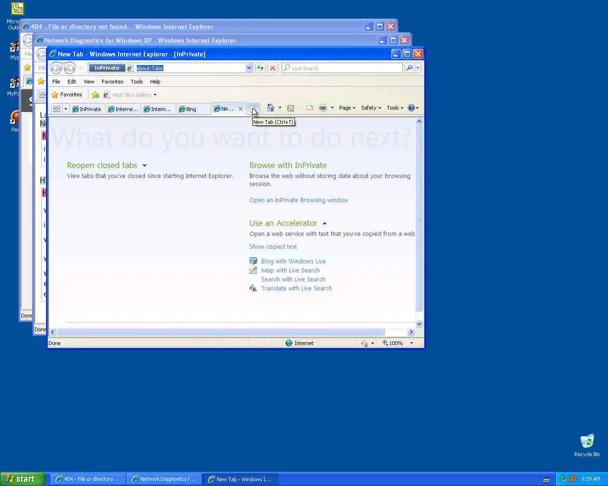The width and height of the screenshot is (608, 486).
Task: Click the Live Search magnifier button
Action: 409,68
